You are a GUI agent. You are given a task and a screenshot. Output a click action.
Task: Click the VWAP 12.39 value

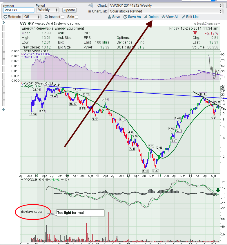click(x=105, y=47)
